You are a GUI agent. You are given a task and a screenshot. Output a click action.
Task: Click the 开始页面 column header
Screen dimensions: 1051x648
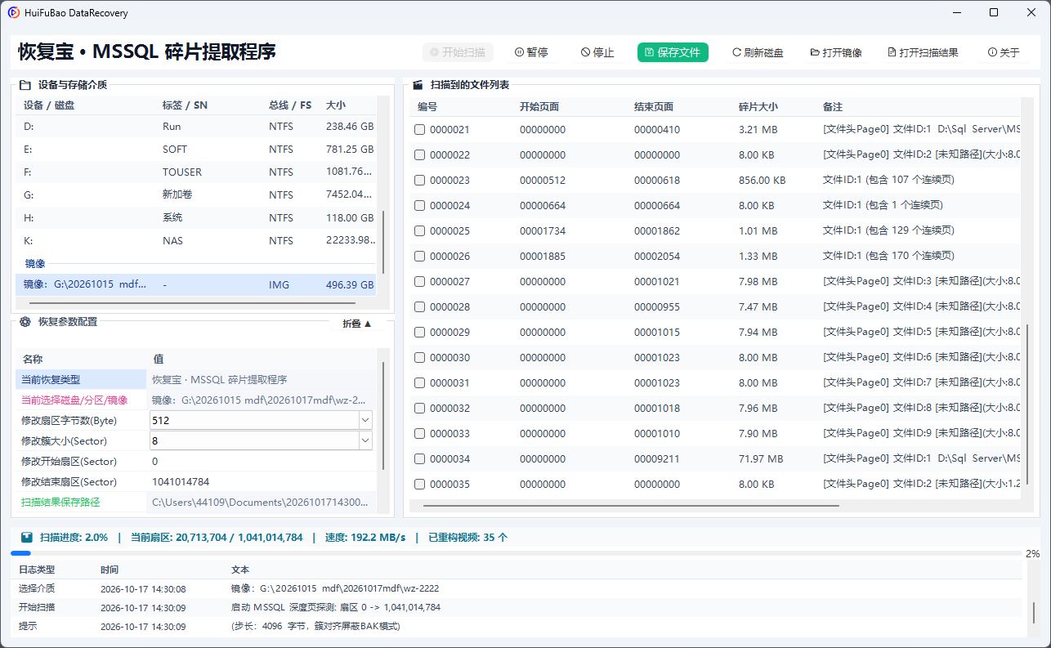point(539,107)
